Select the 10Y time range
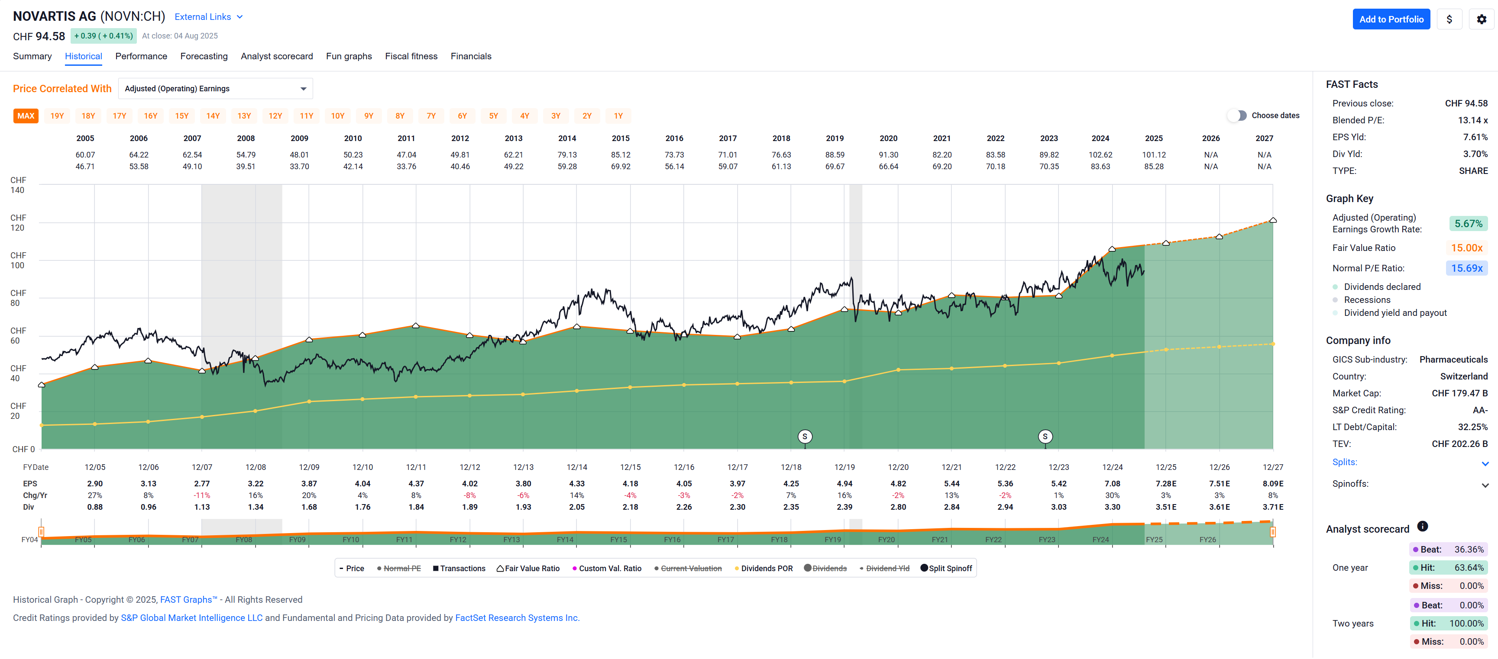This screenshot has width=1498, height=659. [x=337, y=116]
